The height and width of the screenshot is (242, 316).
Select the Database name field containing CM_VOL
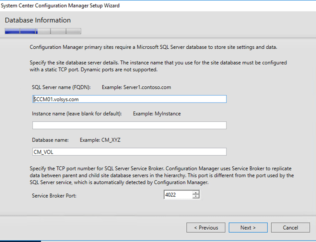[x=129, y=152]
